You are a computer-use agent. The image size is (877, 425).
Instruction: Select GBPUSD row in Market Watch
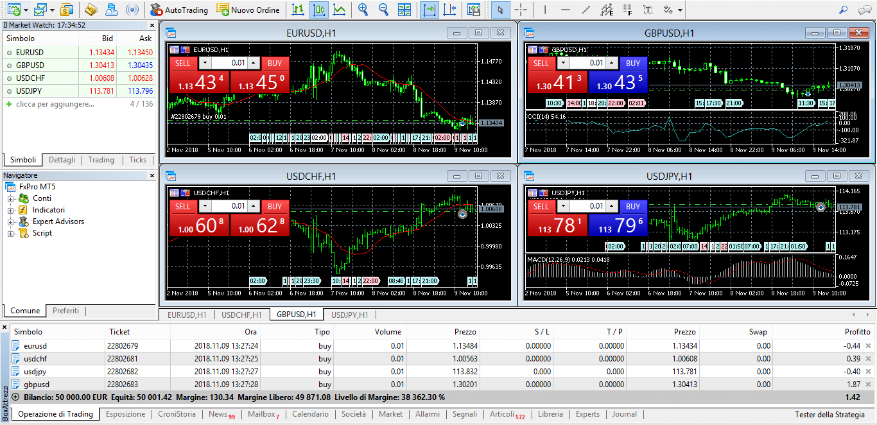click(x=79, y=65)
